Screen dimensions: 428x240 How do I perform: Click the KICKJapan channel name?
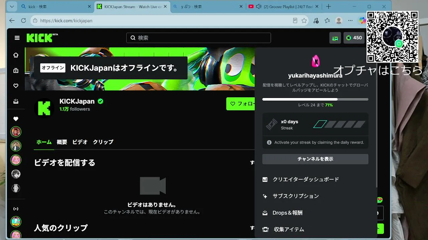click(x=77, y=101)
